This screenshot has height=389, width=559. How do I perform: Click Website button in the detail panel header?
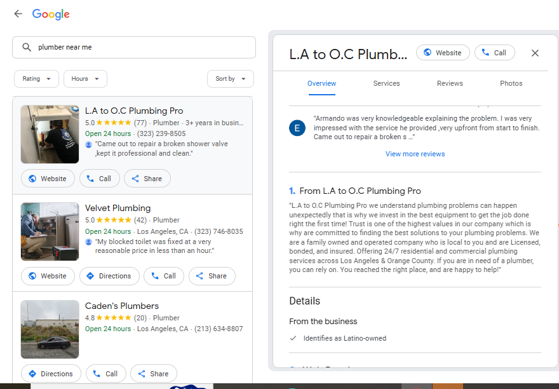[443, 53]
